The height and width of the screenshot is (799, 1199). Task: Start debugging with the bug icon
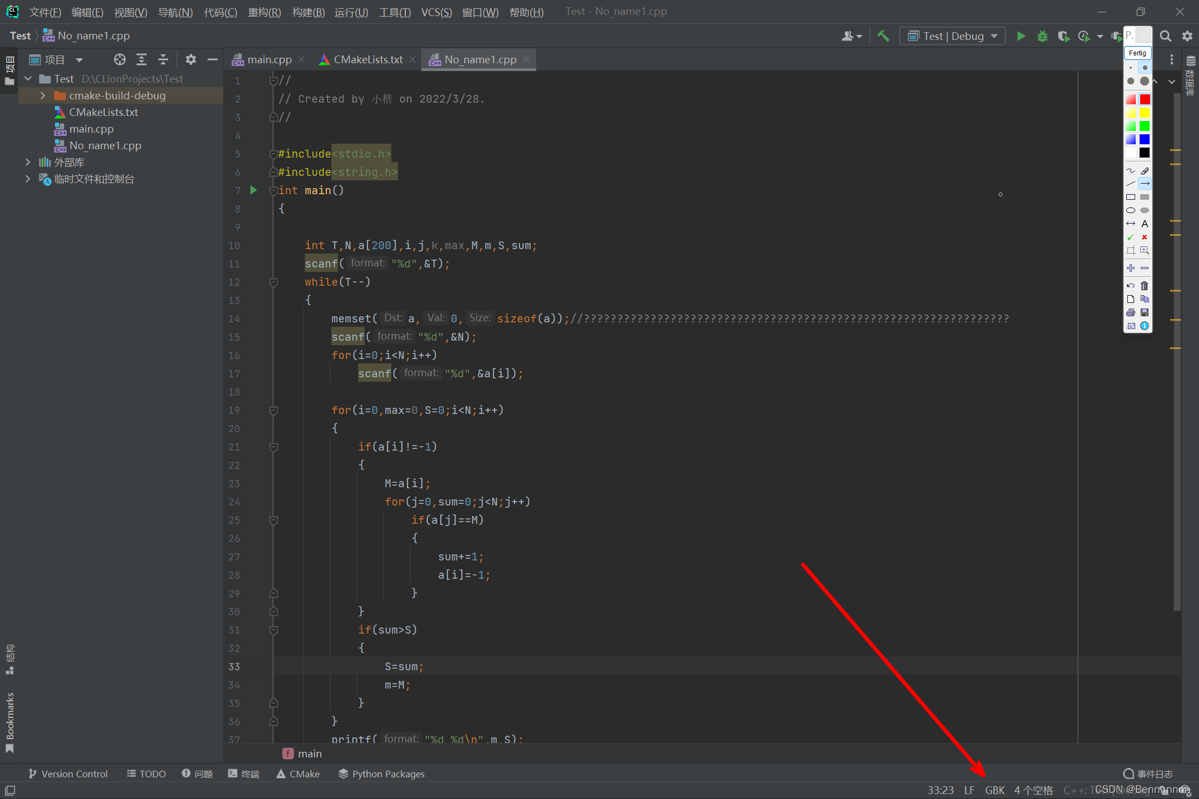(x=1042, y=36)
